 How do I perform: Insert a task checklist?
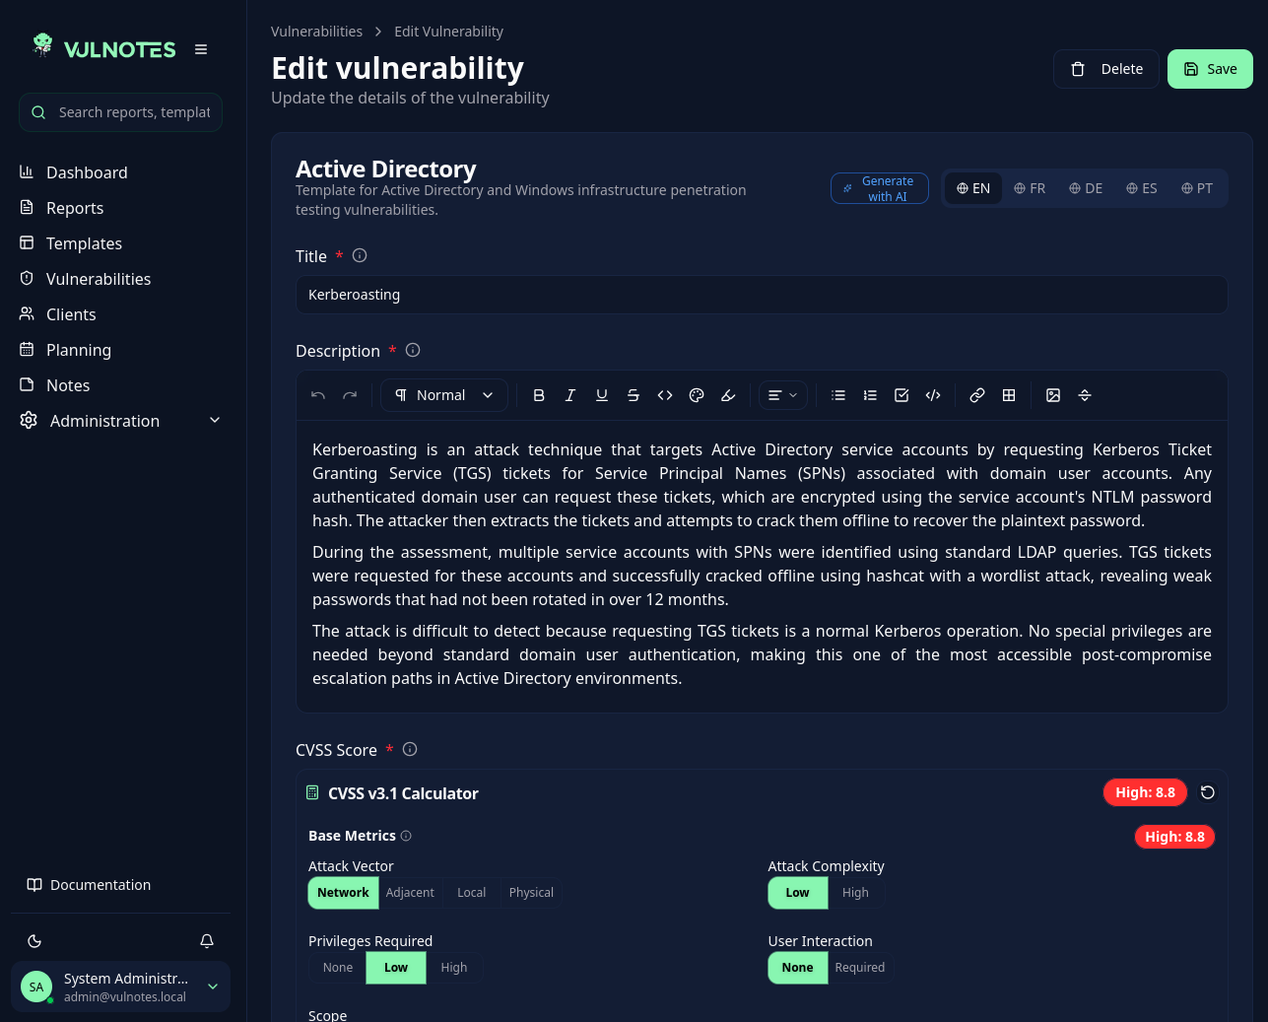tap(901, 395)
